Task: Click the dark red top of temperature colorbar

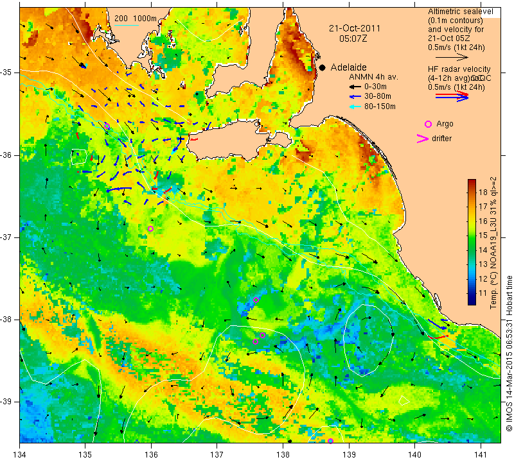Action: [x=472, y=182]
